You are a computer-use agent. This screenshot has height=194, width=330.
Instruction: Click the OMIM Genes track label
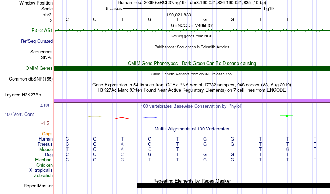point(39,68)
